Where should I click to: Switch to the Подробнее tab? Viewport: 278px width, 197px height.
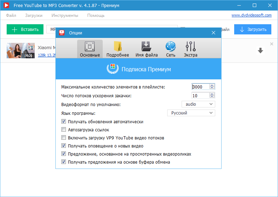click(x=117, y=49)
